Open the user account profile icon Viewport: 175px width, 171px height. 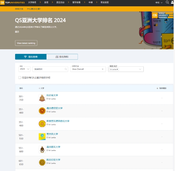172,2
